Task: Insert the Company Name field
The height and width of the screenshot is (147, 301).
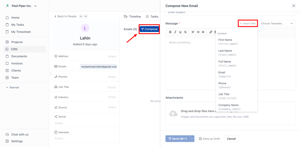Action: tap(237, 107)
